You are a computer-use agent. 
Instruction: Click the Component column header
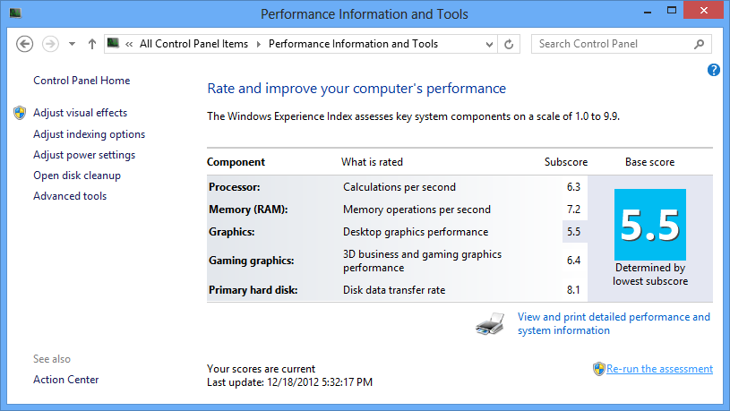pyautogui.click(x=236, y=162)
